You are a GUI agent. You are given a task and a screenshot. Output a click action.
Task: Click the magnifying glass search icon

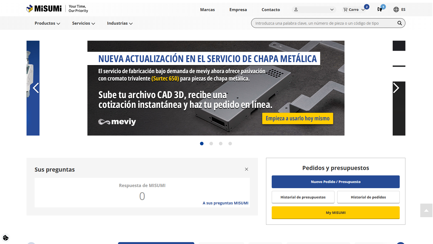click(x=399, y=23)
